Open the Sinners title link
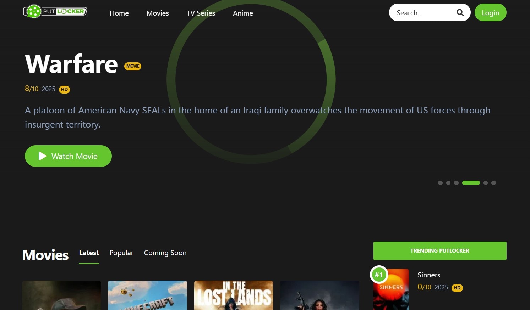The height and width of the screenshot is (310, 530). 429,275
